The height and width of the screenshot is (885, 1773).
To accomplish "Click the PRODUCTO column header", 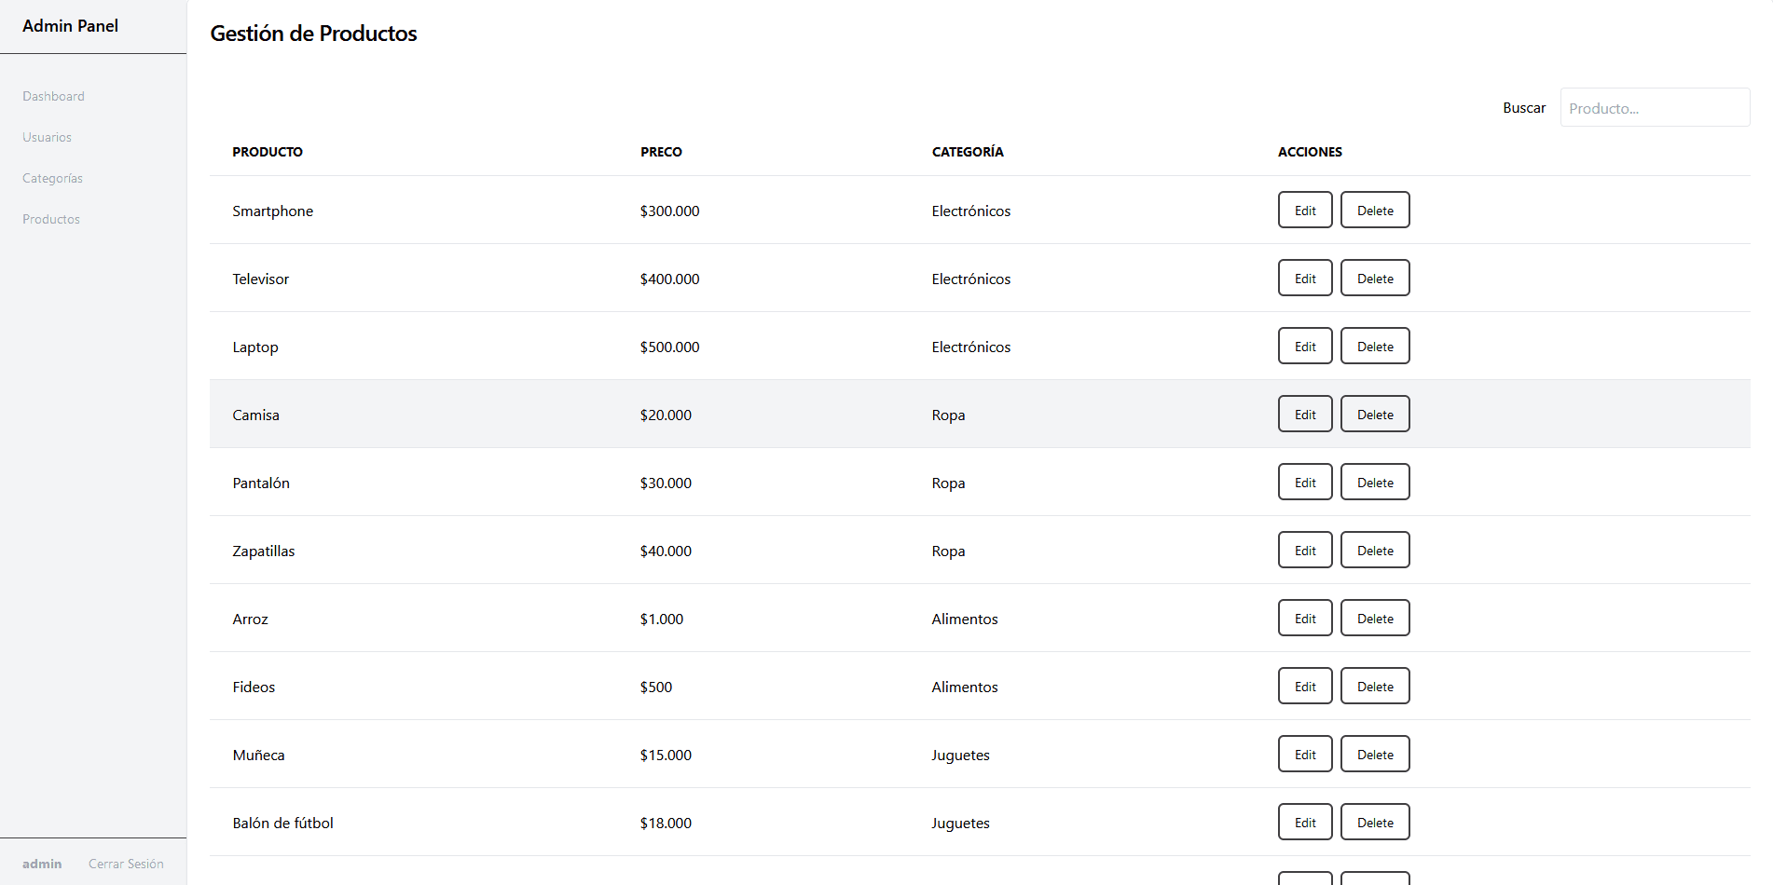I will 268,152.
